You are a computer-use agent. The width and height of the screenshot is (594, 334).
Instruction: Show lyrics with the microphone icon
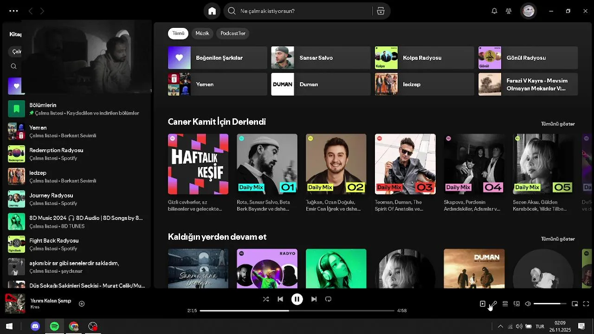click(x=494, y=304)
